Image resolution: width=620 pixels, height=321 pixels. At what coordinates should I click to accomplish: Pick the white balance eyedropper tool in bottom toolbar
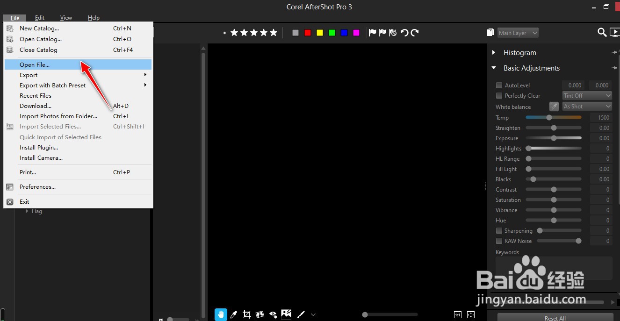[234, 314]
